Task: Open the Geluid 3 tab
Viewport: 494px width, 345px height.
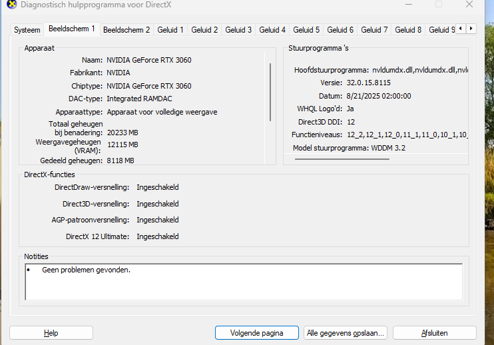Action: tap(238, 30)
